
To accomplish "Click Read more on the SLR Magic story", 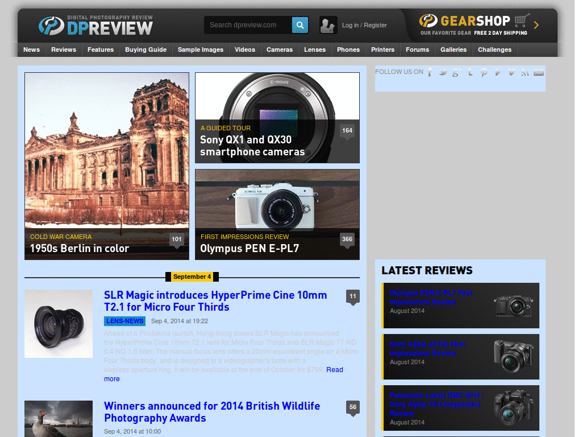I will pos(334,369).
